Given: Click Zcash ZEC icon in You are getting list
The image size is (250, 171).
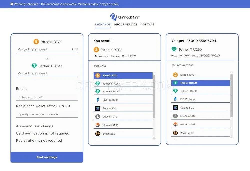Looking at the screenshot, I should (175, 133).
